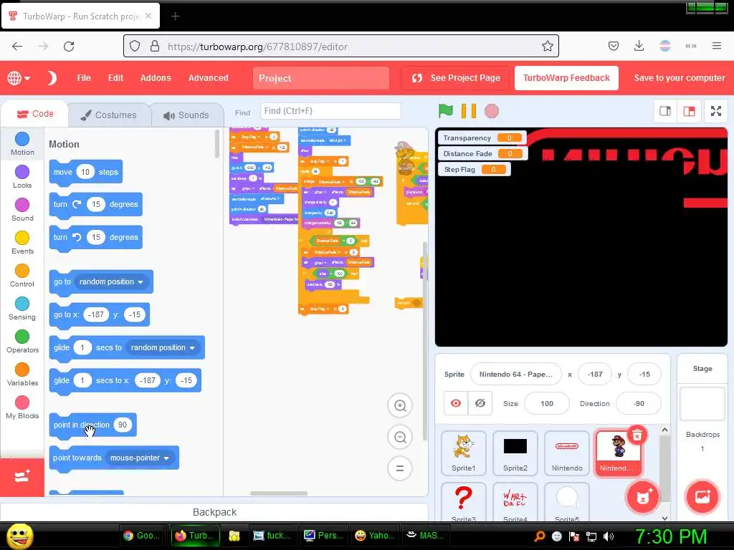The image size is (734, 550).
Task: Select the Events block category
Action: coord(22,243)
